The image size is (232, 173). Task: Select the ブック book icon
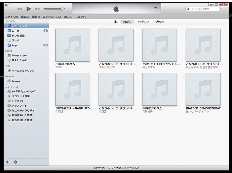tap(9, 40)
